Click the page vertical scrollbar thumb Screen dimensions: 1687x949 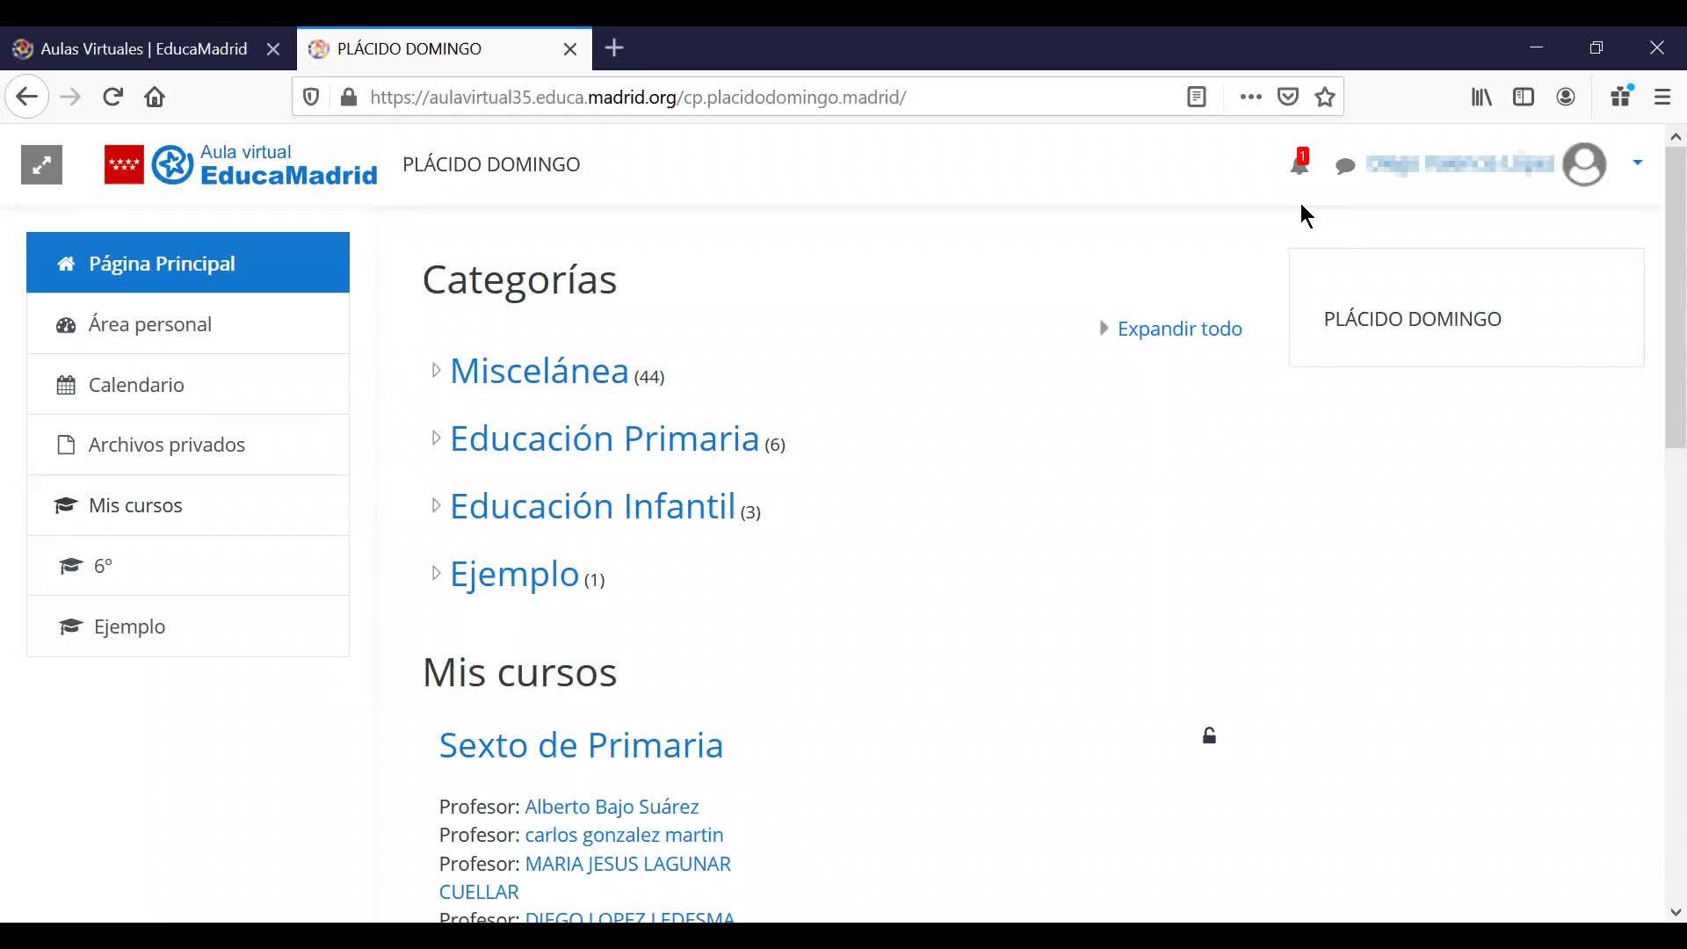click(x=1675, y=299)
